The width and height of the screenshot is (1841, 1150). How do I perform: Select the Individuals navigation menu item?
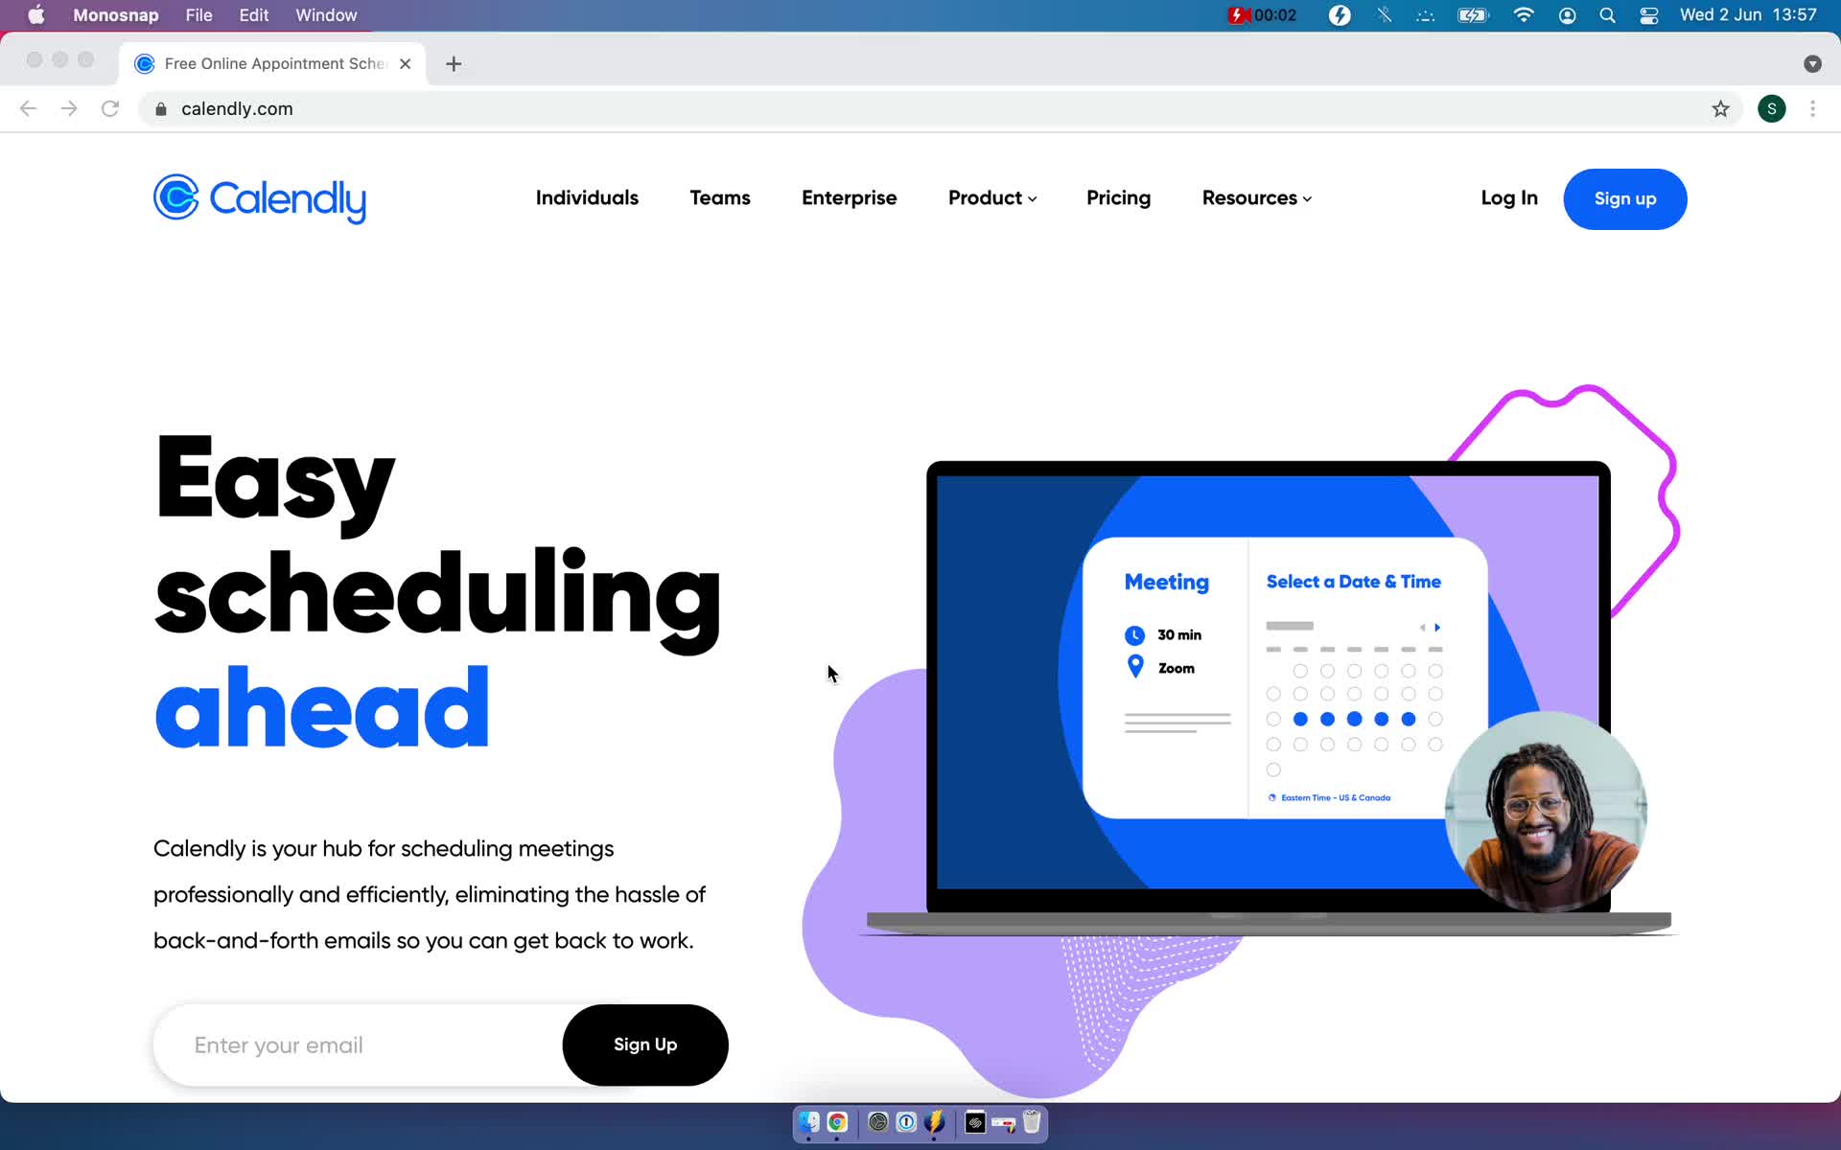pos(587,197)
